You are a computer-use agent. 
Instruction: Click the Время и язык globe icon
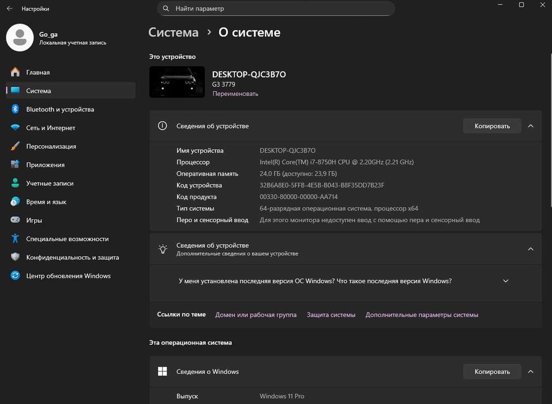pos(15,201)
